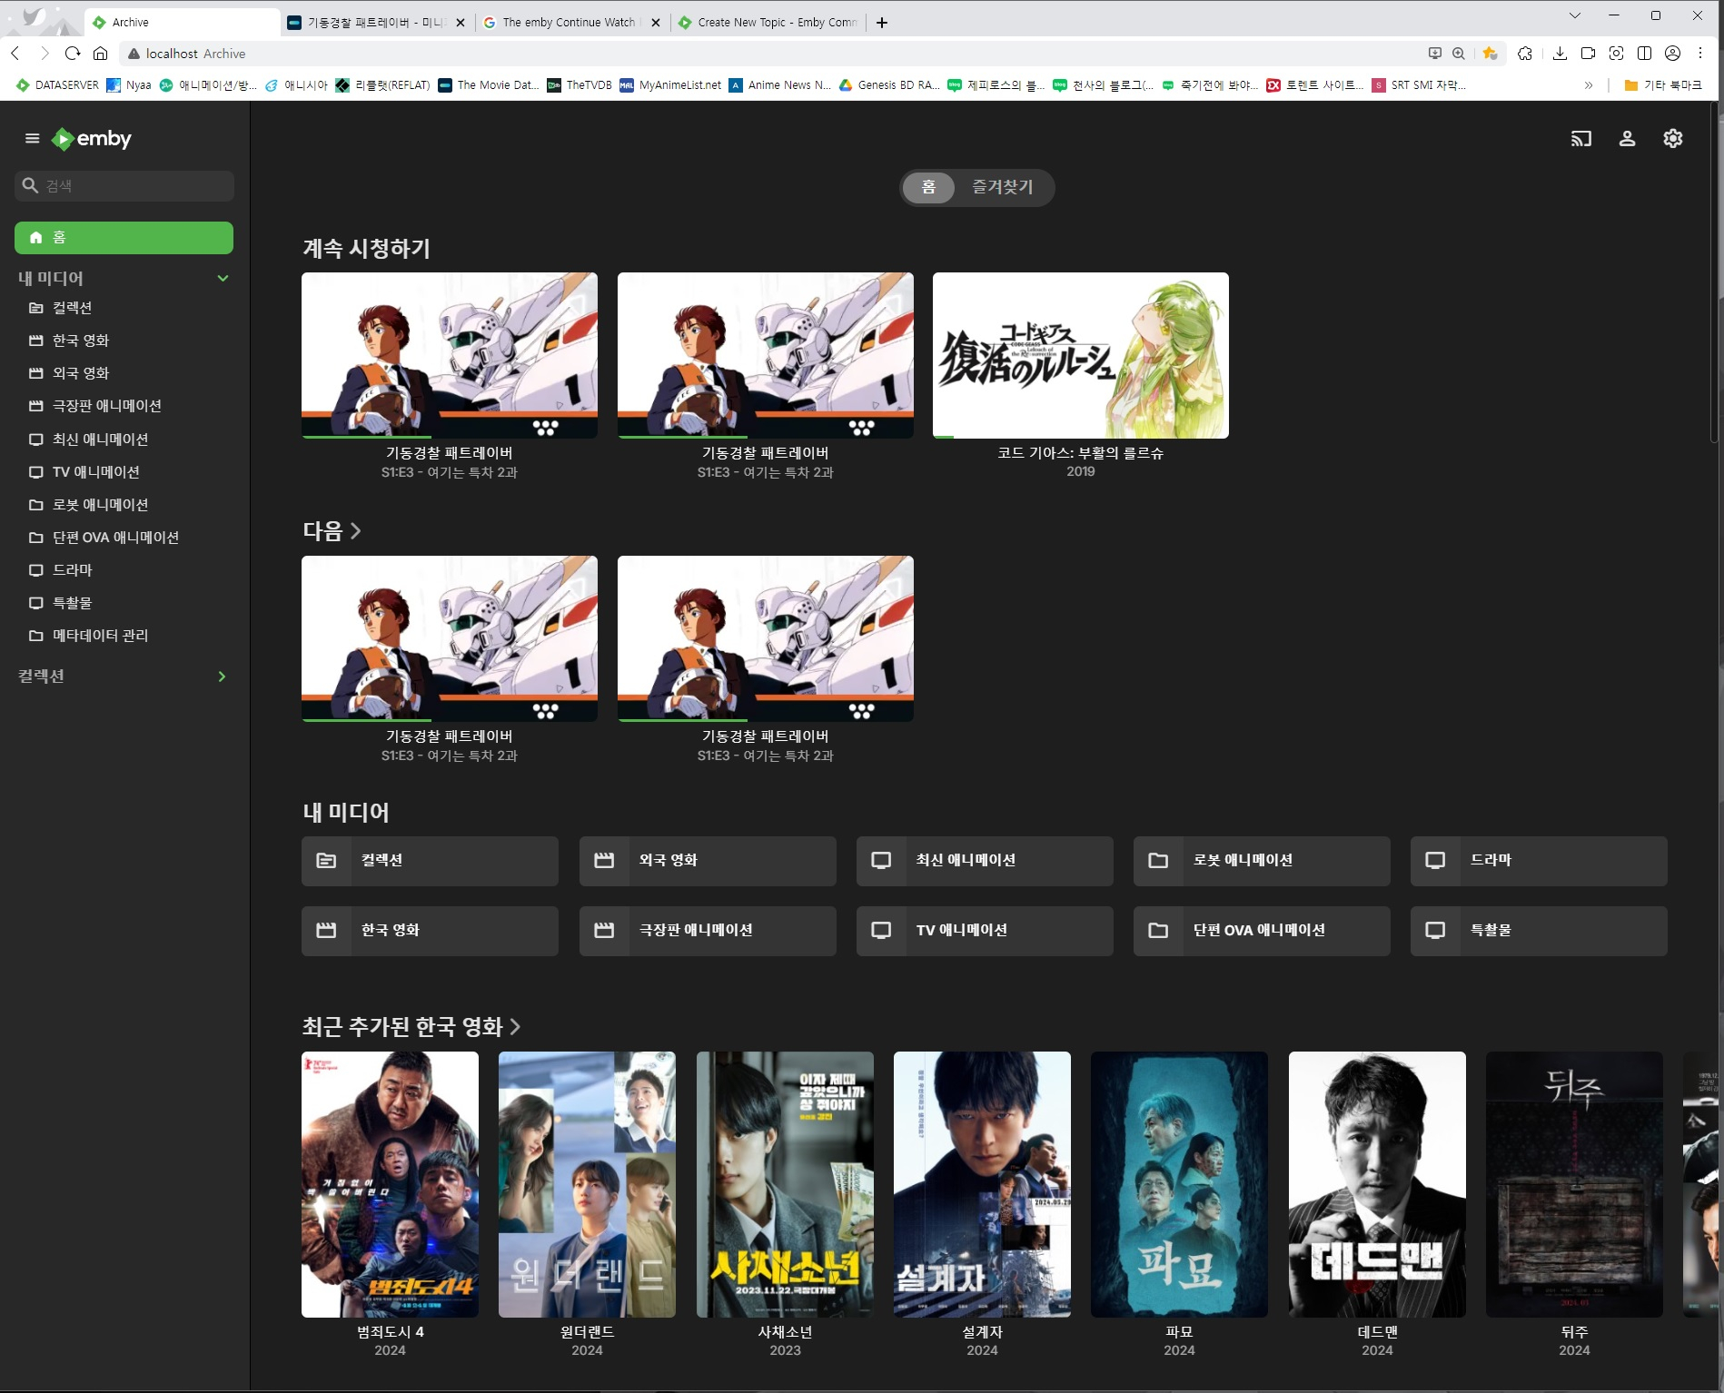Click browser reload button
The width and height of the screenshot is (1724, 1393).
pyautogui.click(x=73, y=54)
